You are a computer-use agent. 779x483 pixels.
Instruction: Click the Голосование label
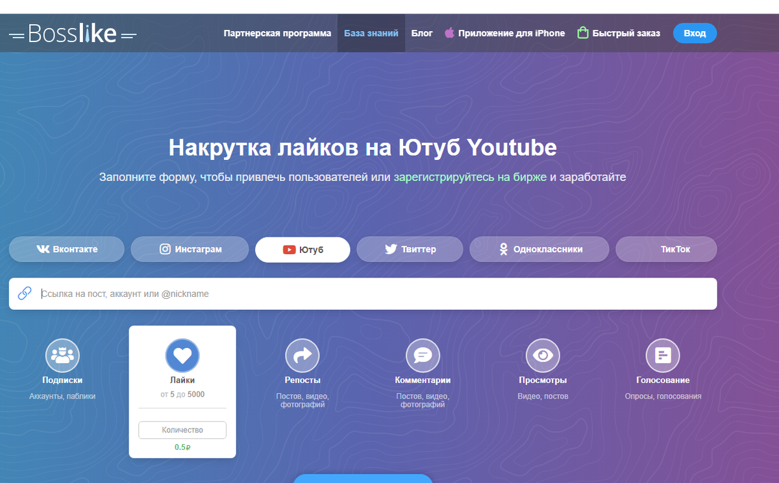point(663,381)
